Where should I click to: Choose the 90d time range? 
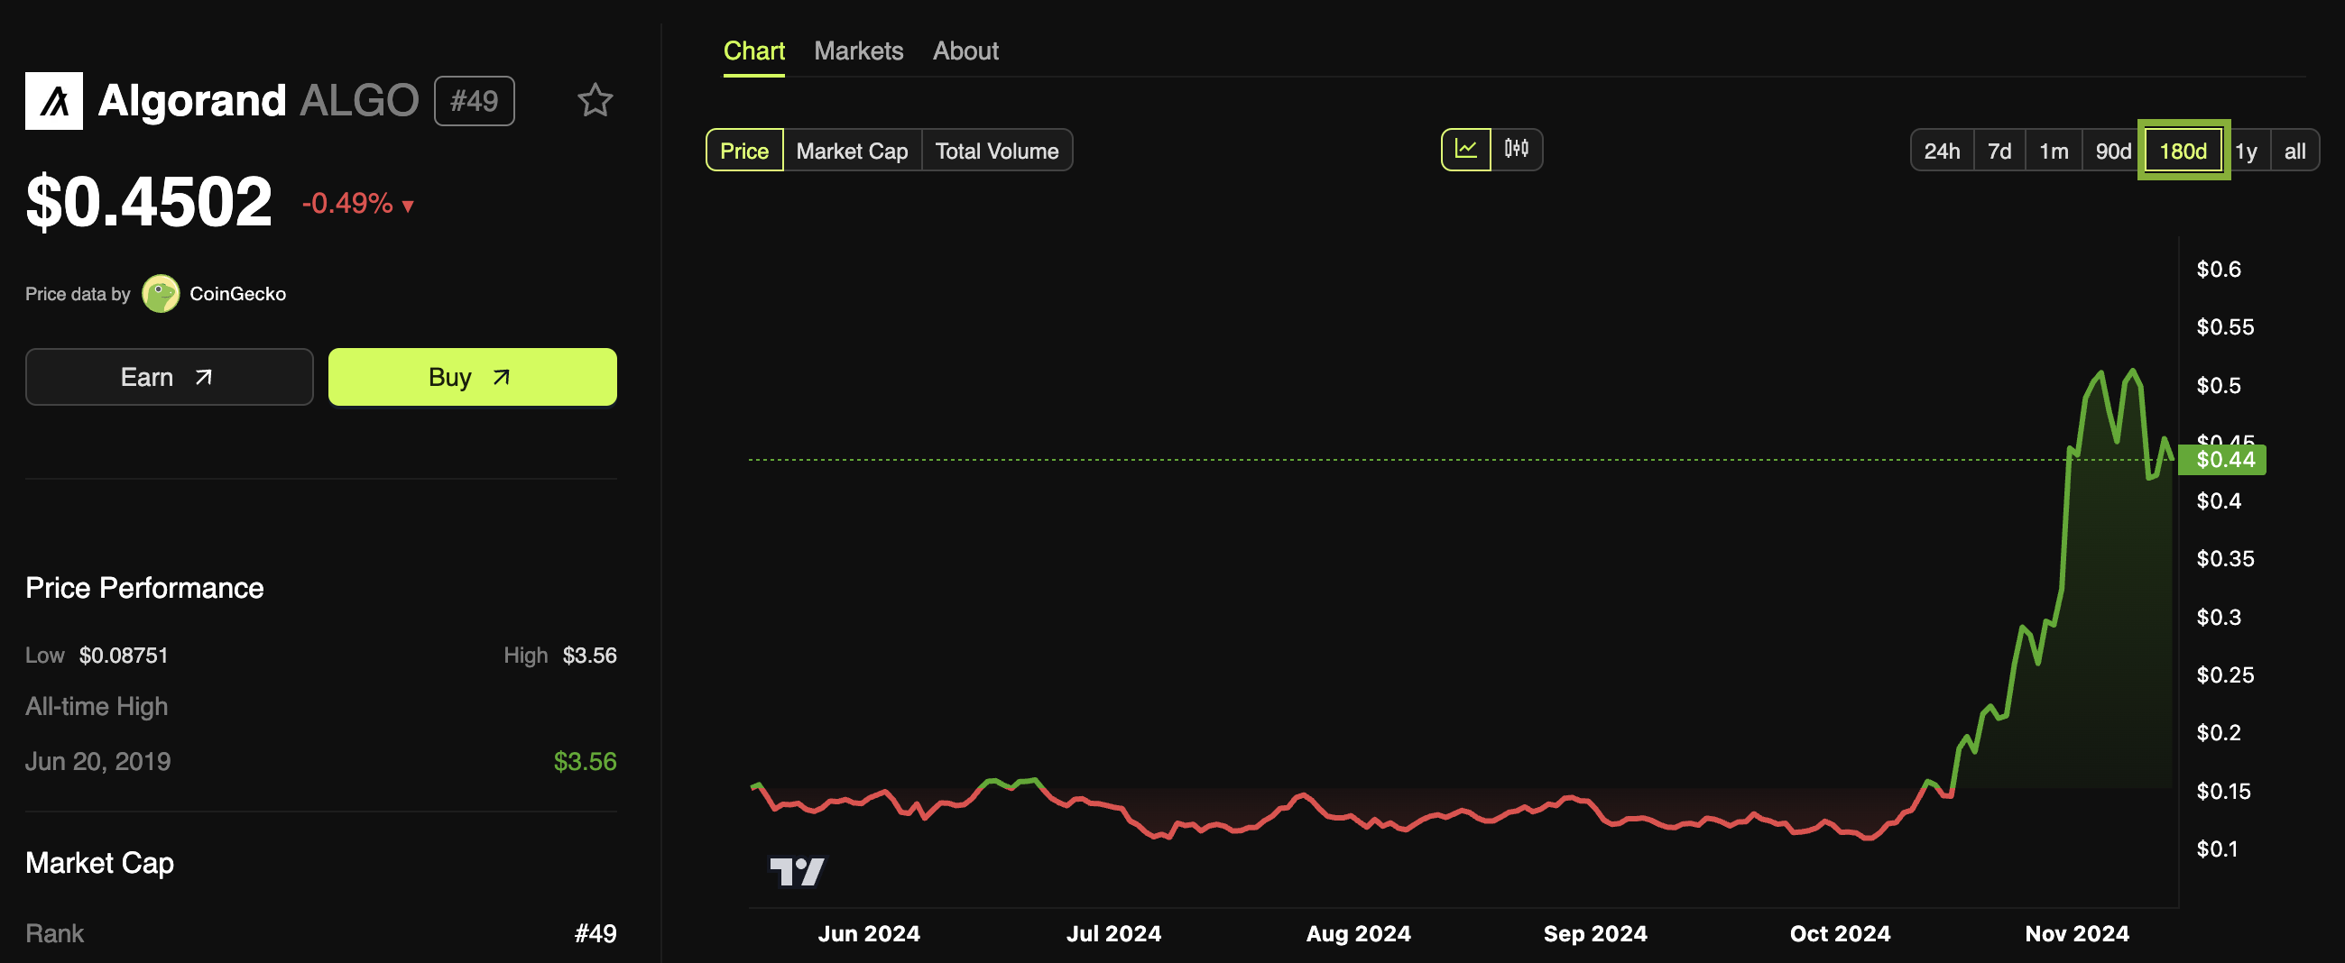click(x=2112, y=151)
